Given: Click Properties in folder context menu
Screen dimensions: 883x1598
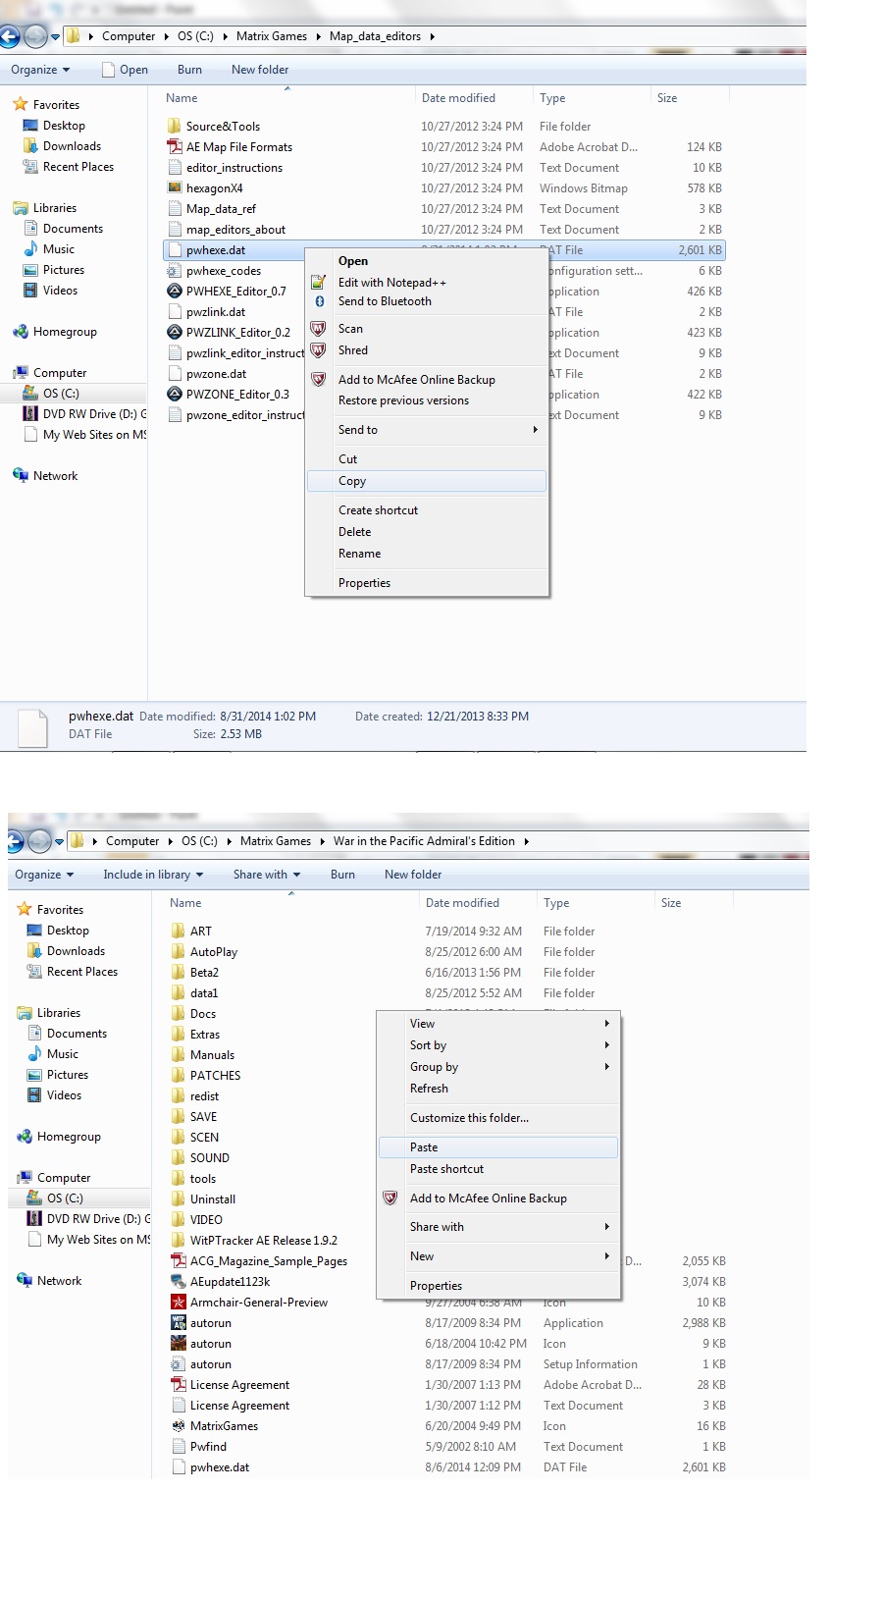Looking at the screenshot, I should tap(499, 1286).
